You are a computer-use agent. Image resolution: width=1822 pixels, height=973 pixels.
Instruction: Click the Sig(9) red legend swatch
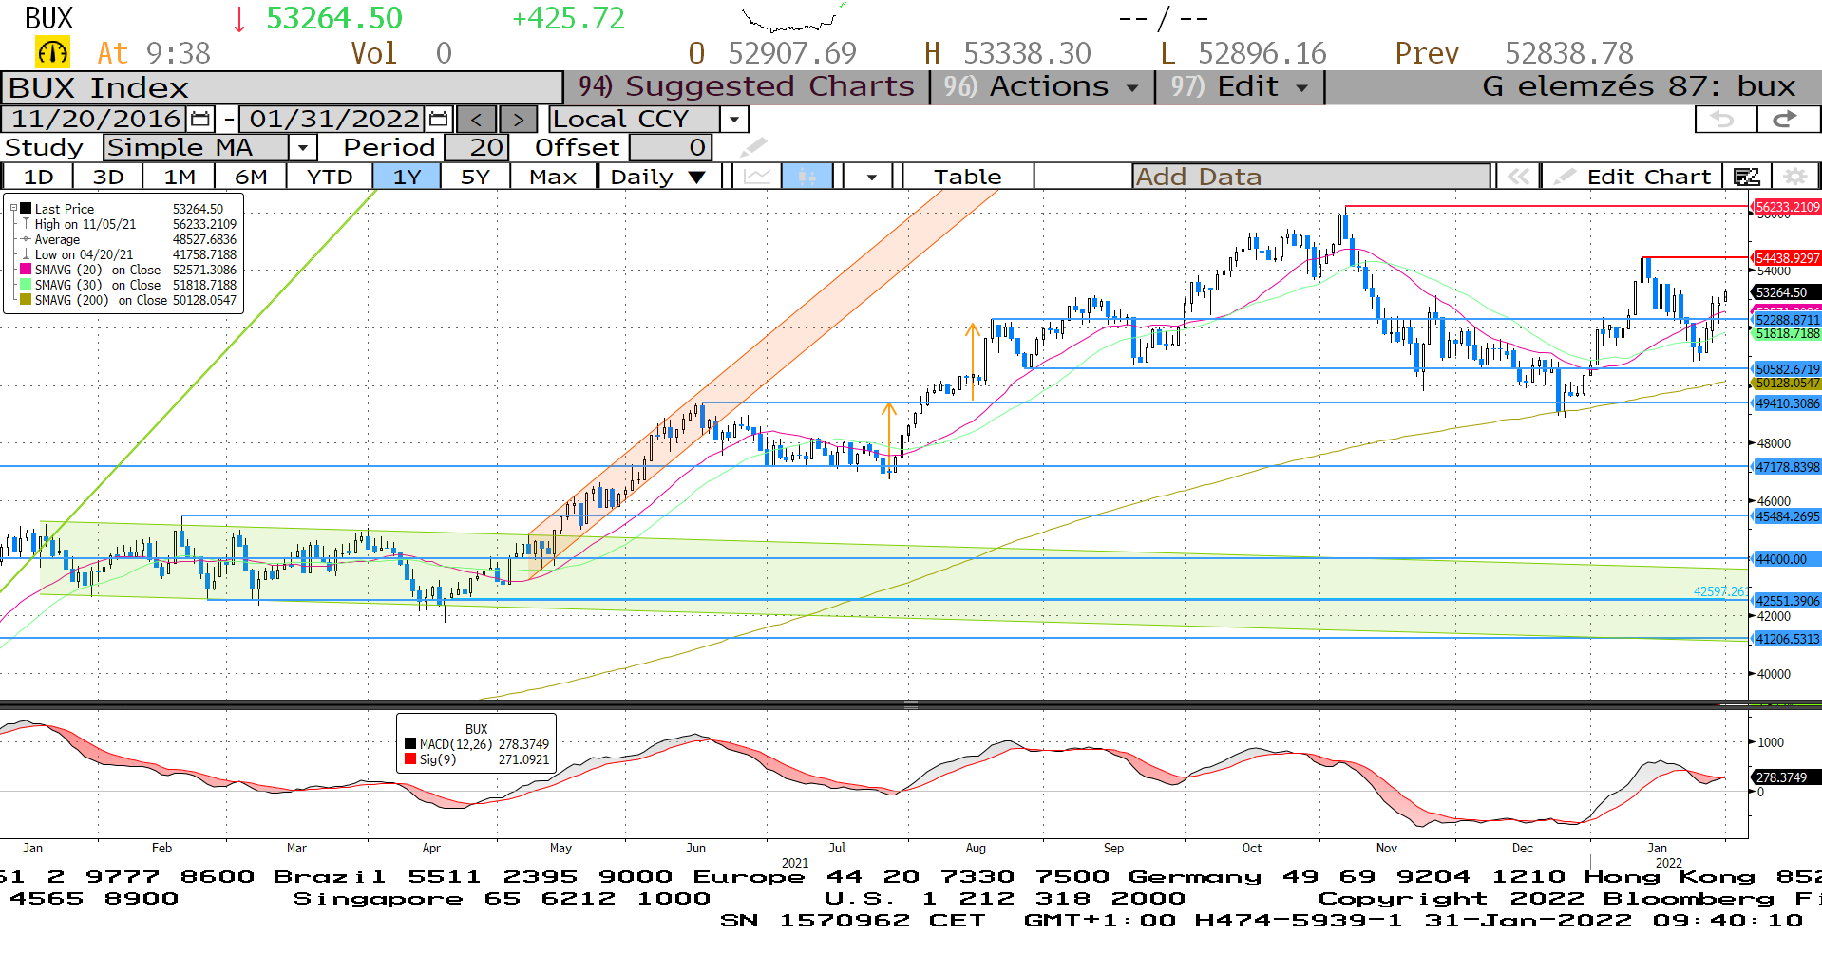click(410, 759)
